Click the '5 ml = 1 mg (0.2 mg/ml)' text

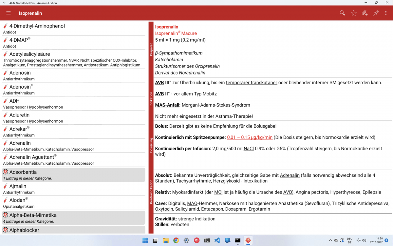[x=180, y=40]
